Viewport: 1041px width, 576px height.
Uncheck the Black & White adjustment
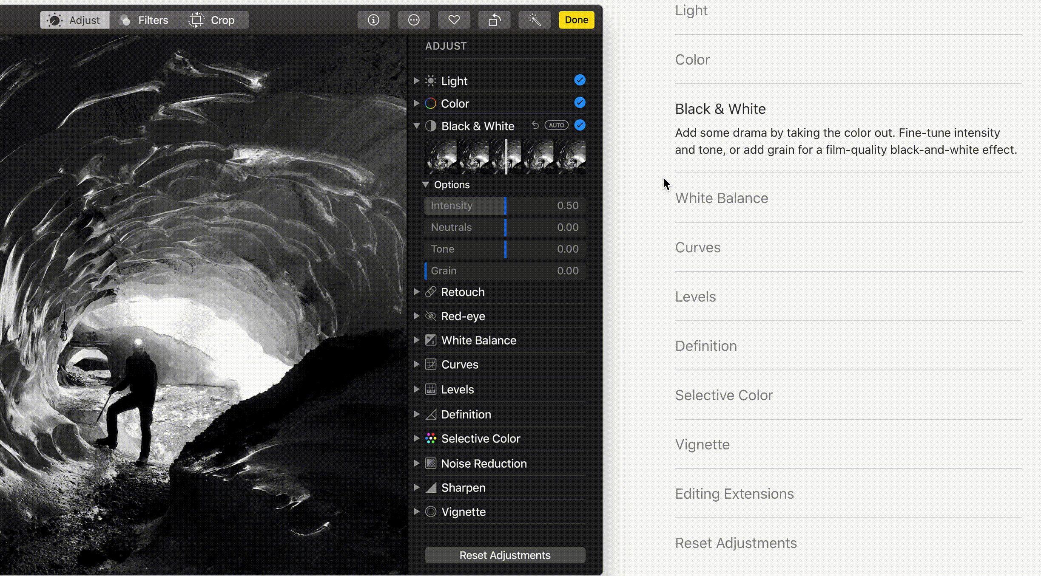pos(580,125)
